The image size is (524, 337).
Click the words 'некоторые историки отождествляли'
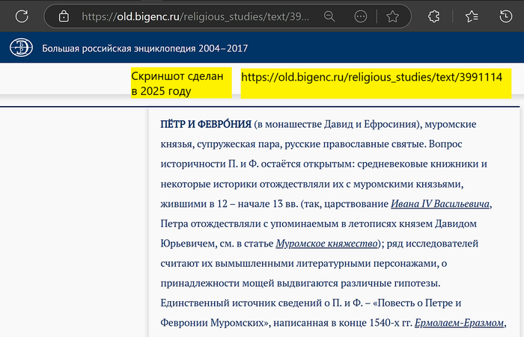(x=245, y=184)
